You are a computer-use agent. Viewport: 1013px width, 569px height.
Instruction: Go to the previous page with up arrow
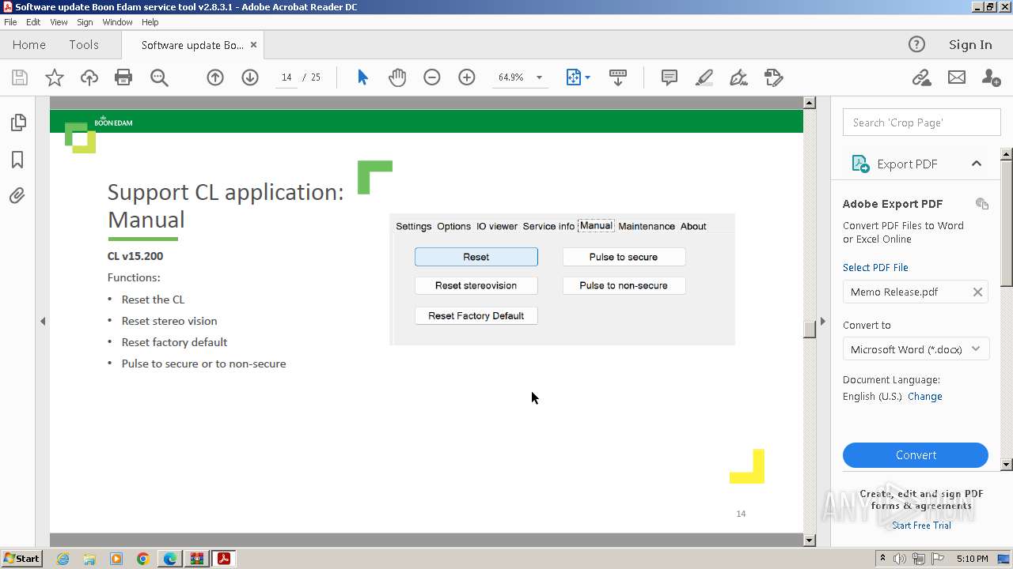(x=215, y=77)
